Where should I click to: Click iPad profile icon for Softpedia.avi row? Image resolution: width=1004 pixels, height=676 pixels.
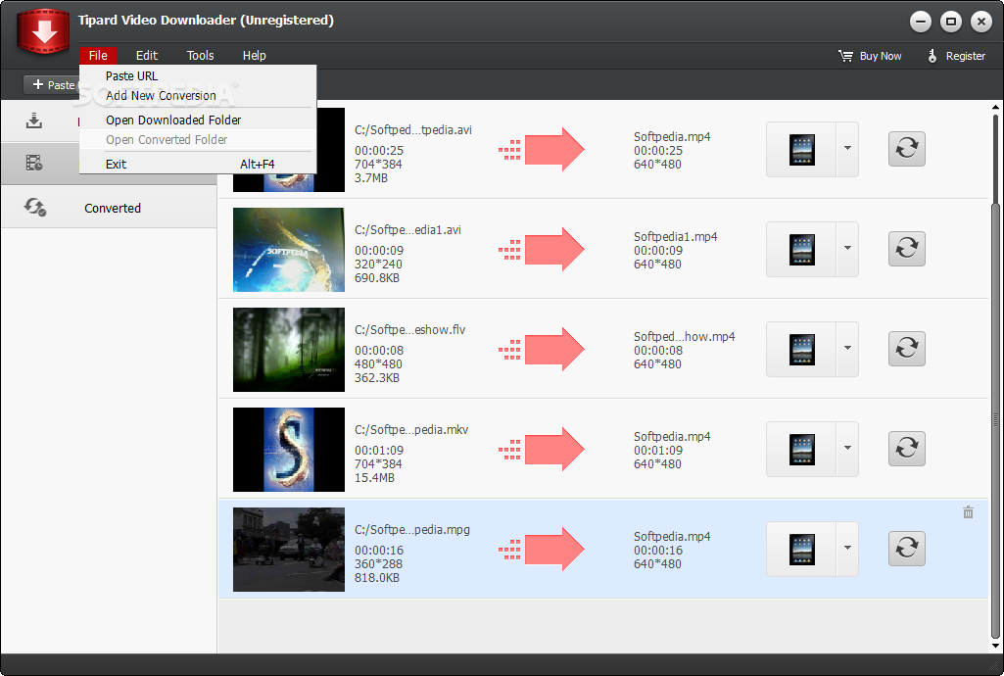tap(801, 149)
